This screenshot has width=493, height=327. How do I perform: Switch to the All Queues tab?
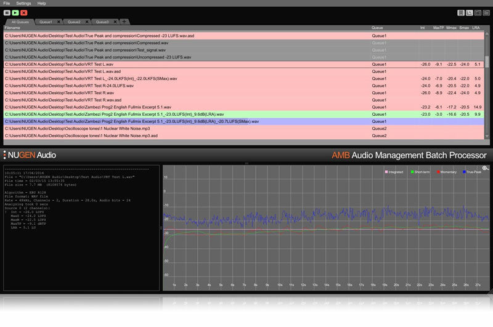click(x=20, y=22)
